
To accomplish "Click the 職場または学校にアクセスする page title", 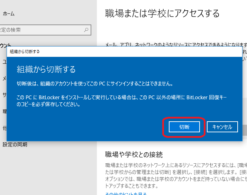I will tap(162, 13).
